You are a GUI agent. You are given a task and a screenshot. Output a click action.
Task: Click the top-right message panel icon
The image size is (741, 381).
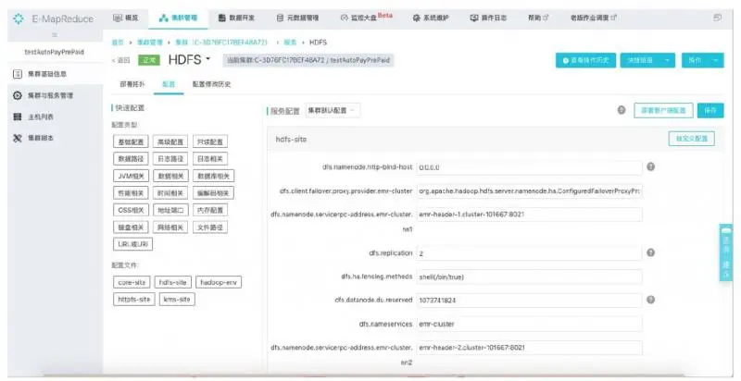click(x=717, y=18)
